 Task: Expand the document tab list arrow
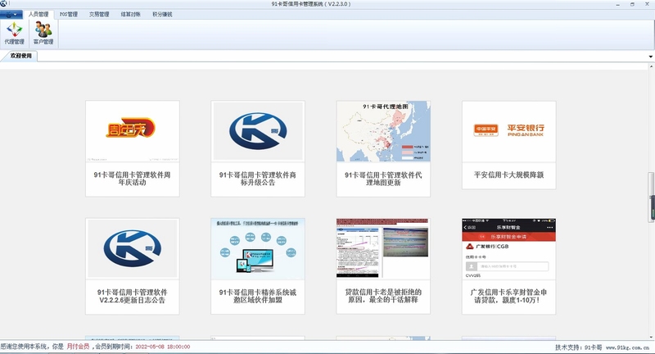[651, 57]
